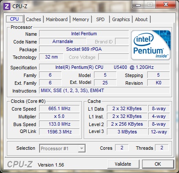Screen dimensions: 179x173
Task: Click the Validate button
Action: [x=123, y=164]
